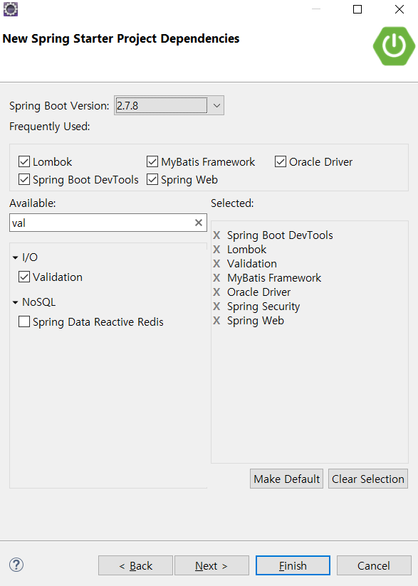Collapse the I/O category
The height and width of the screenshot is (586, 418).
pos(16,257)
